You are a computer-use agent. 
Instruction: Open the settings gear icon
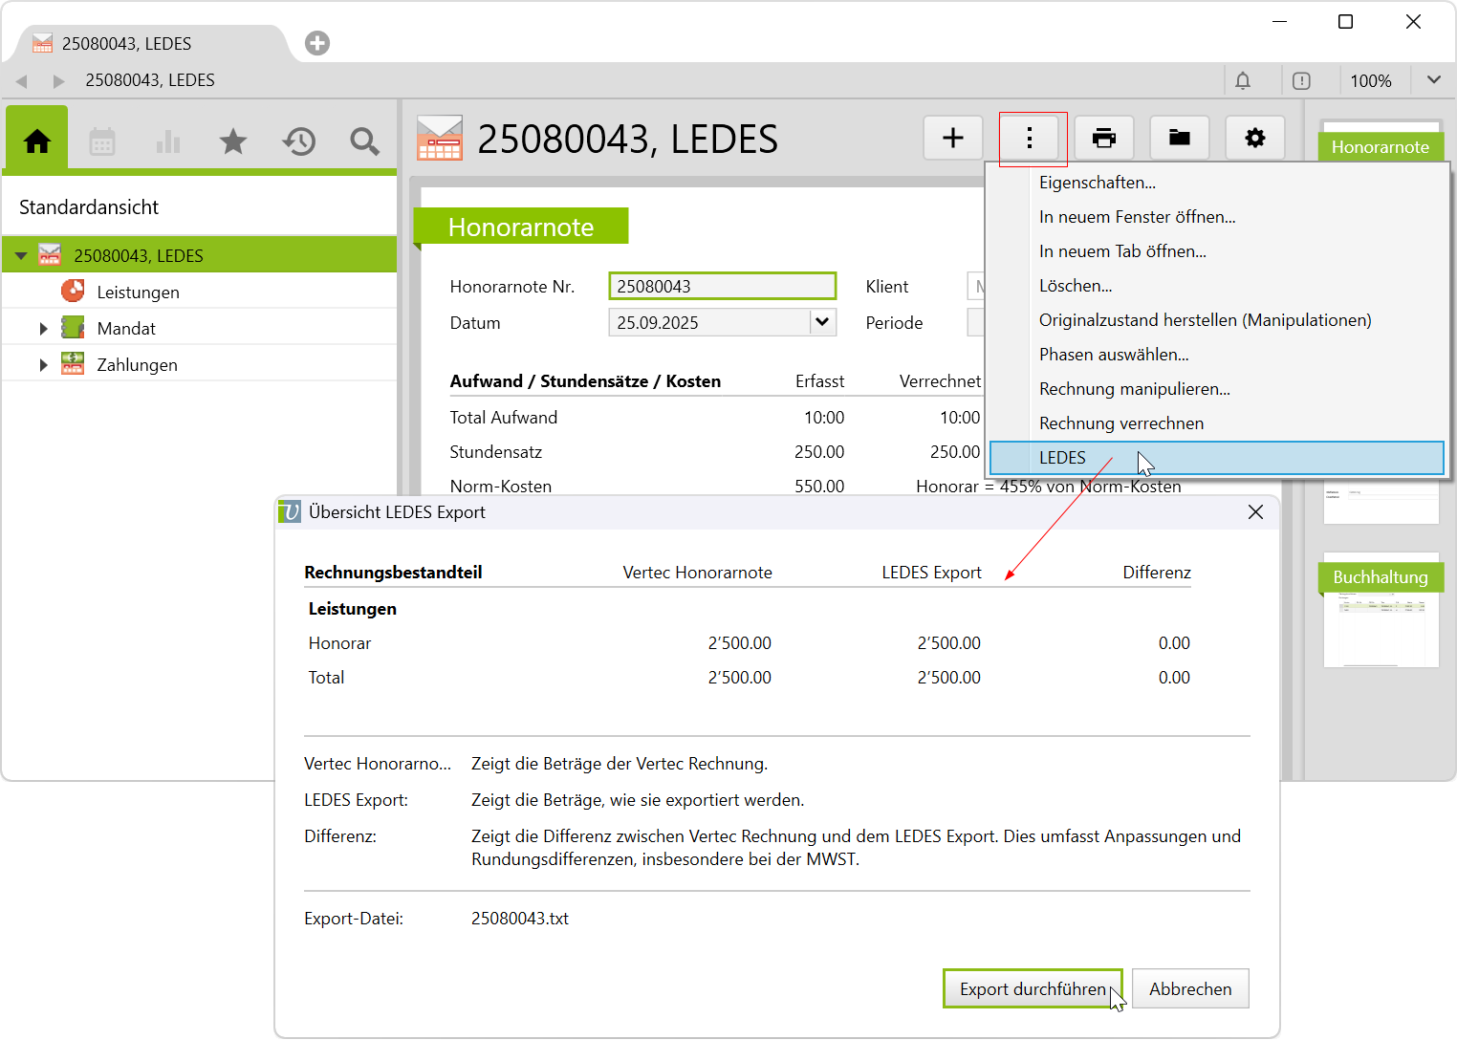pyautogui.click(x=1254, y=139)
